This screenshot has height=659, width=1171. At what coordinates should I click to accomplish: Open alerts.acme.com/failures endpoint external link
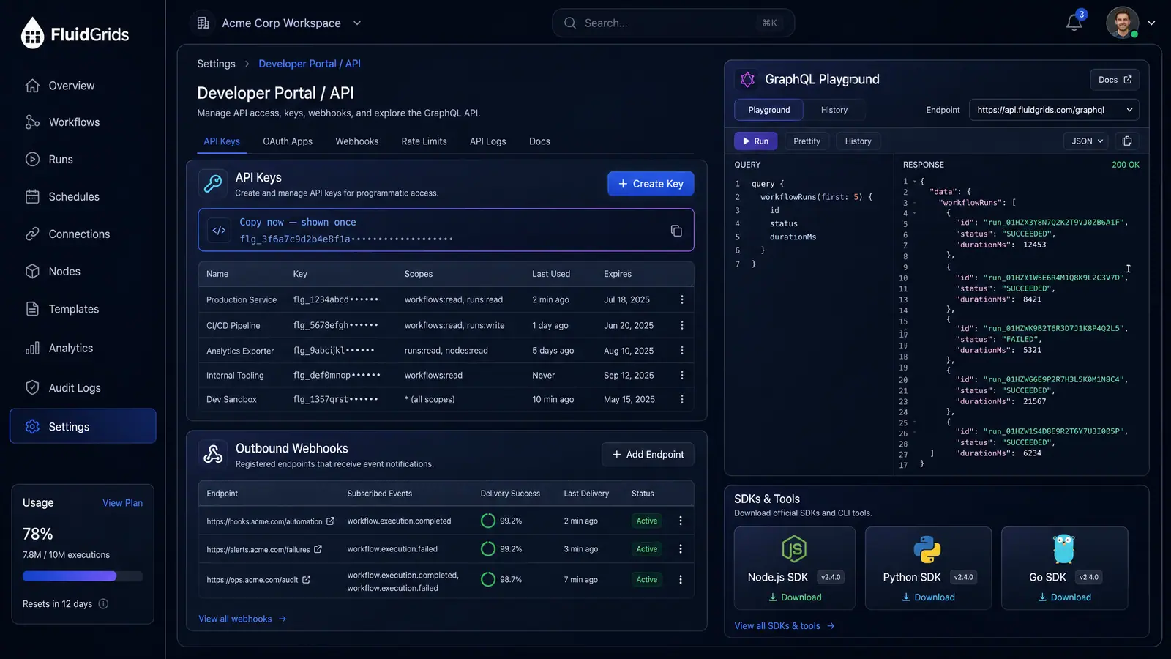[x=318, y=549]
